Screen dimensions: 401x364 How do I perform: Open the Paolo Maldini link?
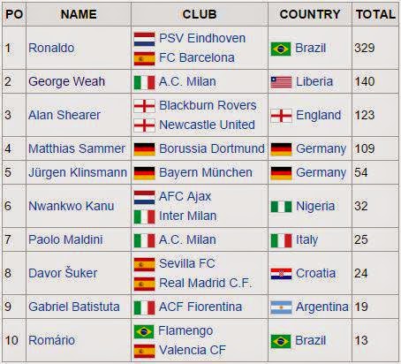65,239
